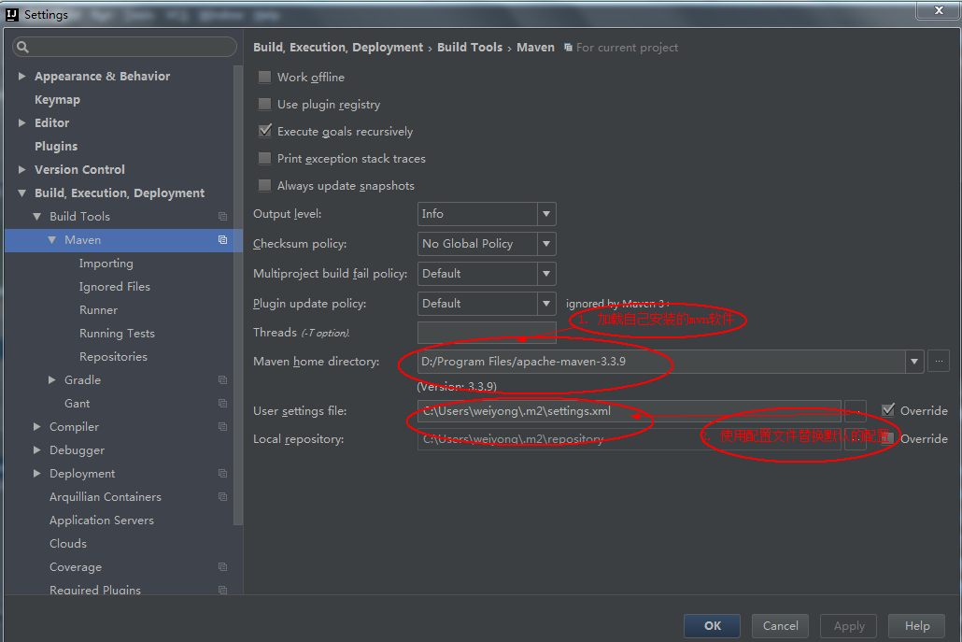The height and width of the screenshot is (642, 962).
Task: Expand the Appearance & Behavior section
Action: pyautogui.click(x=22, y=77)
